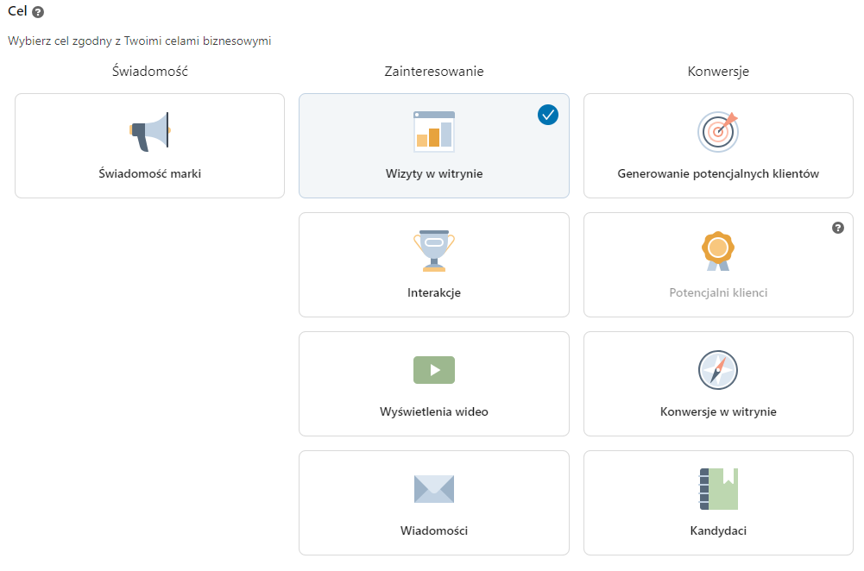Click the envelope icon on Wiadomości card

coord(433,488)
